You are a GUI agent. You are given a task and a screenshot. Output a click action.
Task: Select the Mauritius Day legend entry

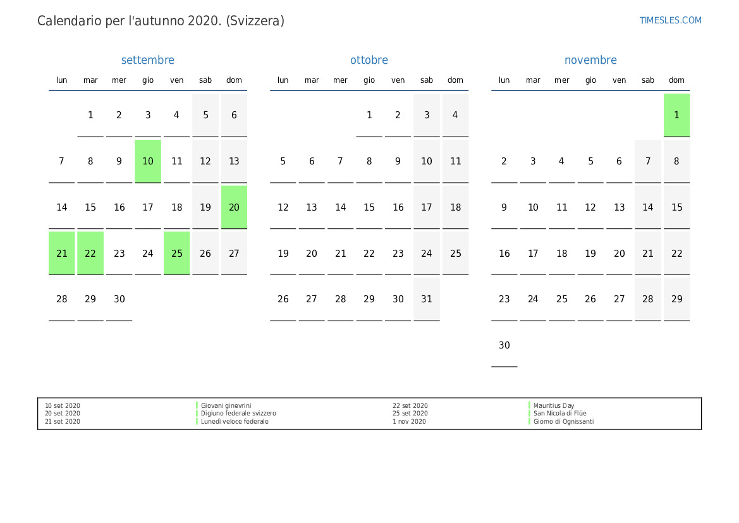554,406
